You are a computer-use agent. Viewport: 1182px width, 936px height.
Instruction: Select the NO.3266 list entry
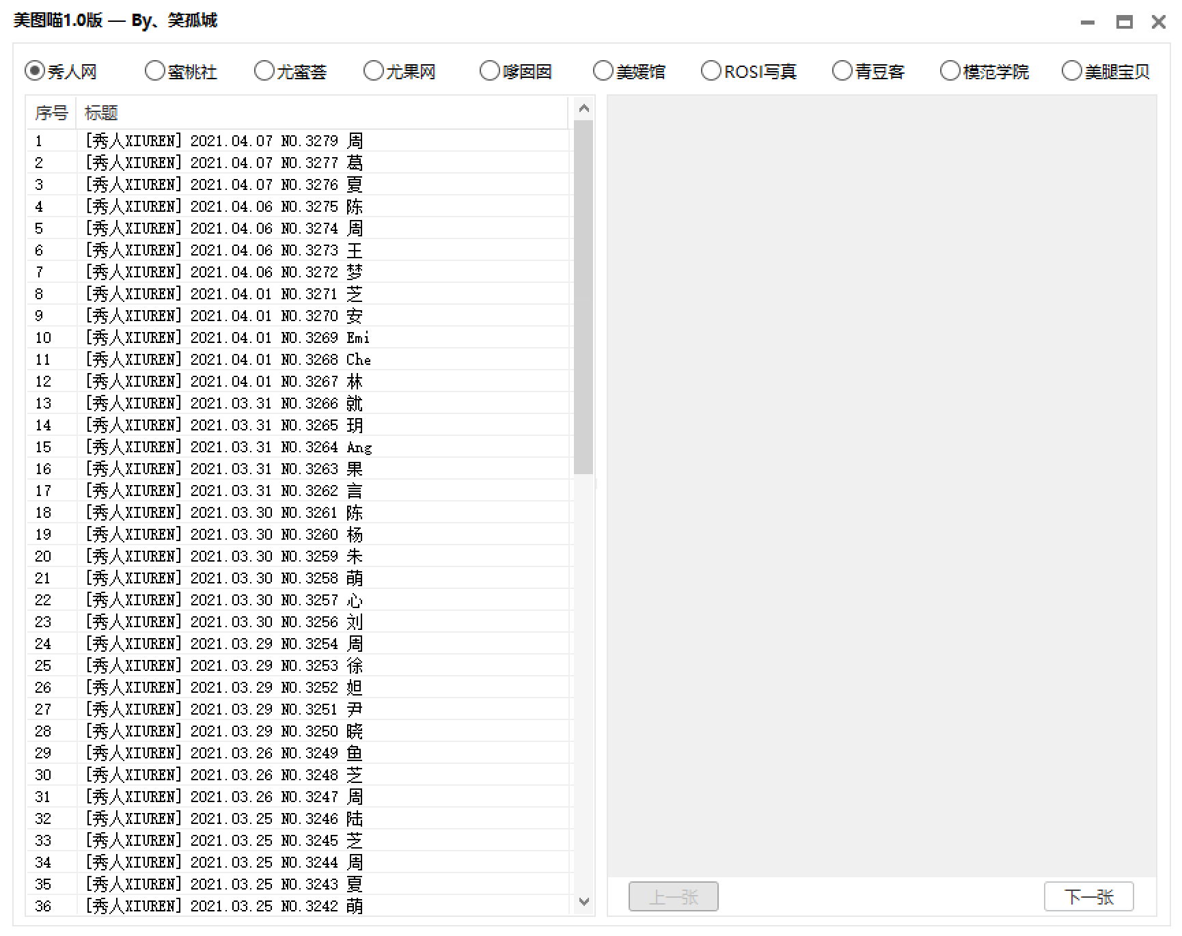(x=298, y=403)
